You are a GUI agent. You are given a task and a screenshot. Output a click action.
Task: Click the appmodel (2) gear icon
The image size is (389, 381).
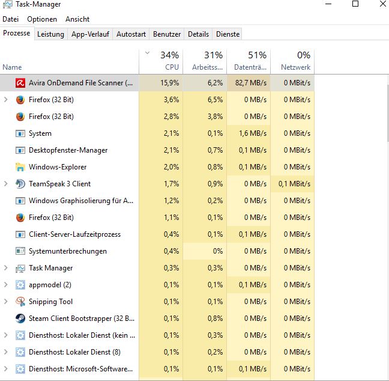20,285
